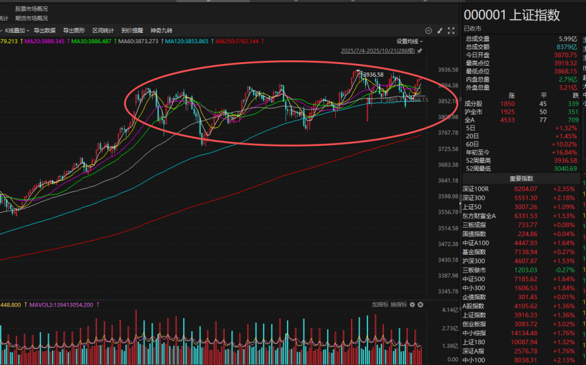Click the 3936.58 peak price marker on chart
Image resolution: width=586 pixels, height=365 pixels.
point(373,74)
